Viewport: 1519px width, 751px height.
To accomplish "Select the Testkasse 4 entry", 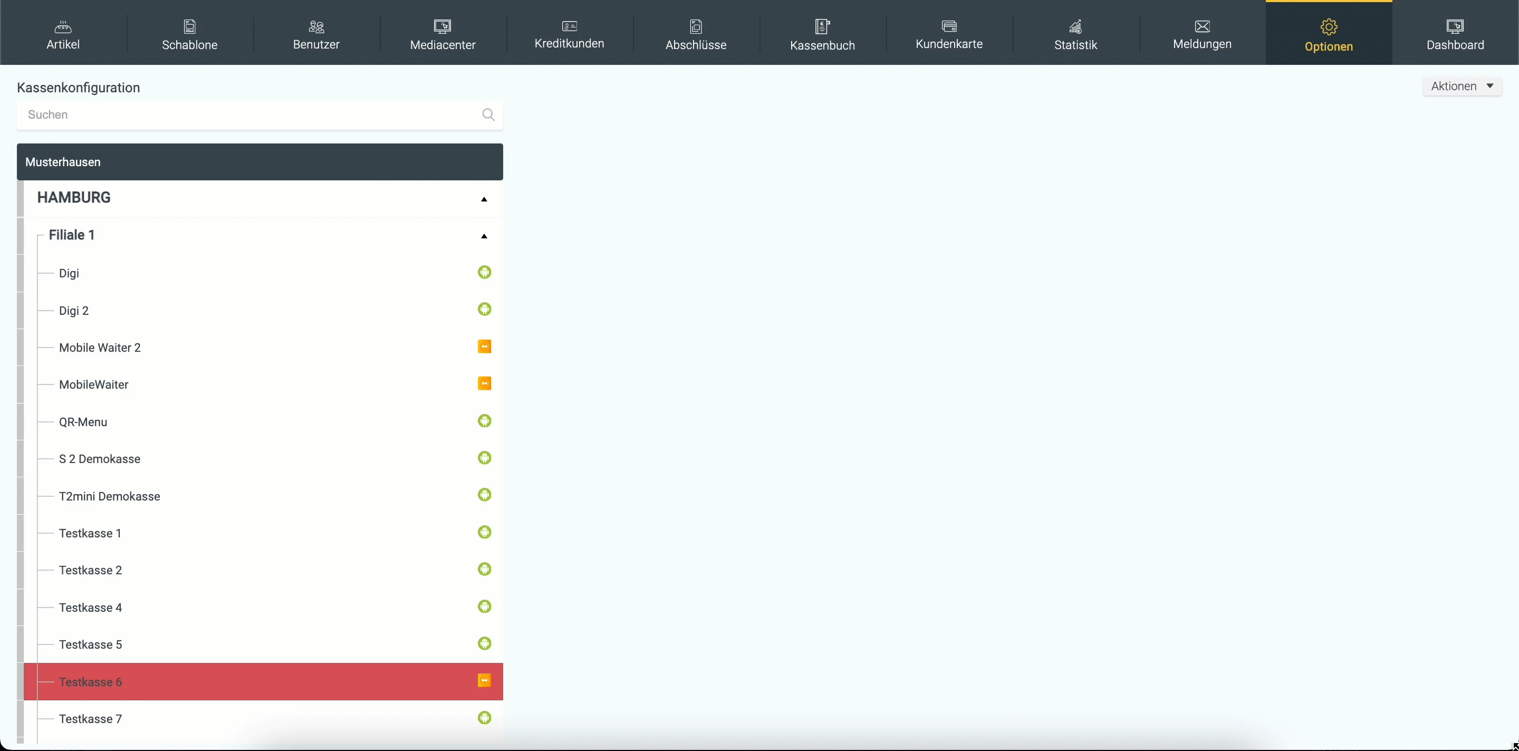I will (x=91, y=608).
